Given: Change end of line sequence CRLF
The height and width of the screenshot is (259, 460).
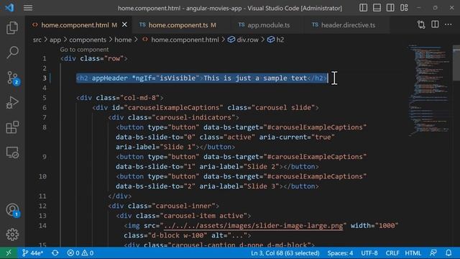Looking at the screenshot, I should [392, 253].
